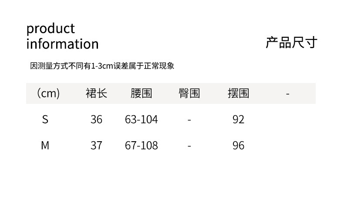Click the waist value 63-104
This screenshot has height=219, width=344.
pyautogui.click(x=141, y=119)
